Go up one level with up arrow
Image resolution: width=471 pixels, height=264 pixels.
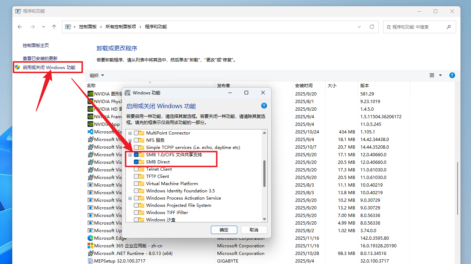tap(54, 27)
